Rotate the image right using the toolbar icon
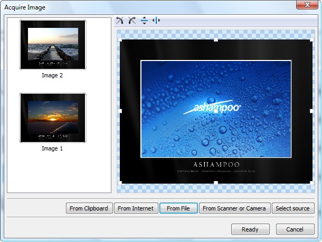The image size is (322, 242). tap(132, 21)
